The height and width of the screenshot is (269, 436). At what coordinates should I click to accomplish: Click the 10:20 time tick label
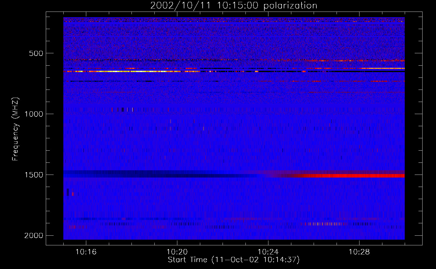click(177, 252)
